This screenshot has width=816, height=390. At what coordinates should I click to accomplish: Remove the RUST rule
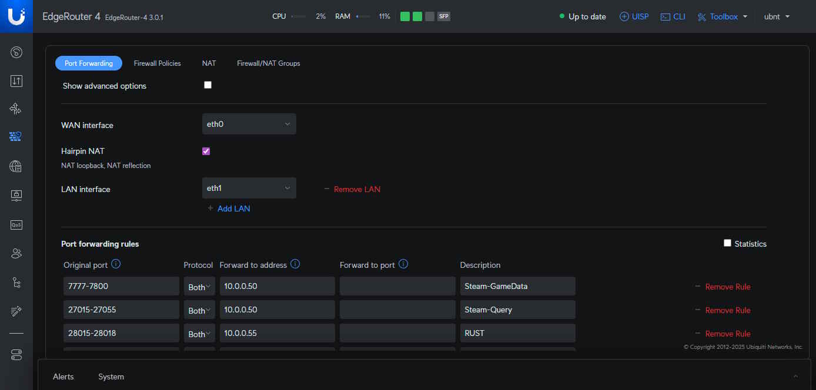[723, 334]
